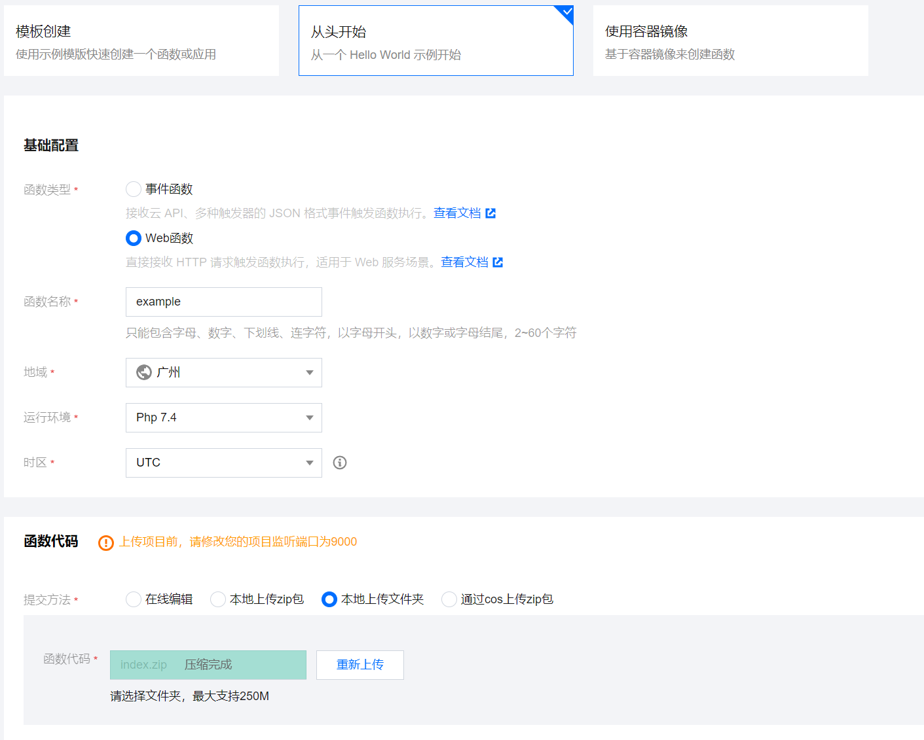Select the Web函数 radio button
Screen dimensions: 924x740
tap(133, 238)
